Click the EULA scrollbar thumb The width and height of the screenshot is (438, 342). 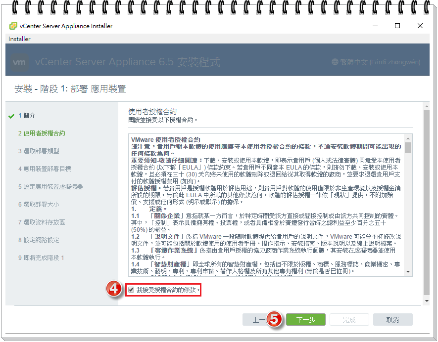tap(408, 148)
